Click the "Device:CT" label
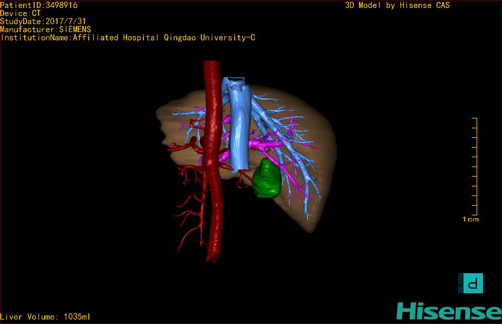Image resolution: width=502 pixels, height=324 pixels. (x=20, y=13)
